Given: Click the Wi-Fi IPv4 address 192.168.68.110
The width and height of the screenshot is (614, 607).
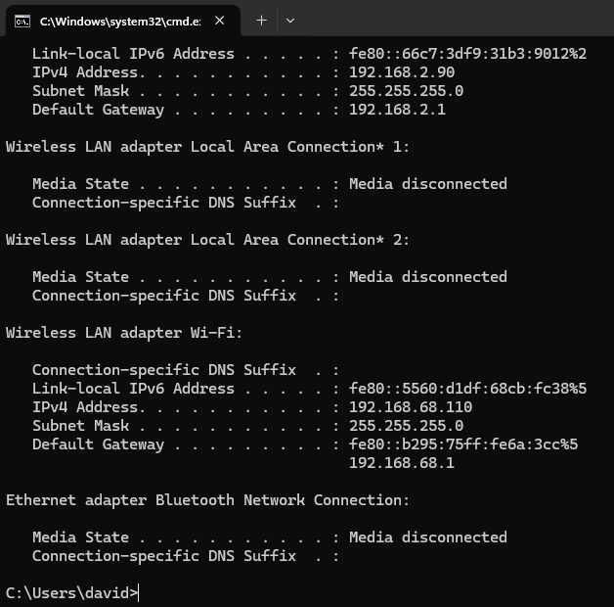Looking at the screenshot, I should pos(411,407).
